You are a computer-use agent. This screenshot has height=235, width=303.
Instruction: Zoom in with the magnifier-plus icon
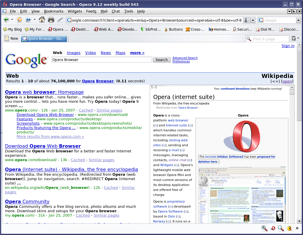pyautogui.click(x=264, y=228)
